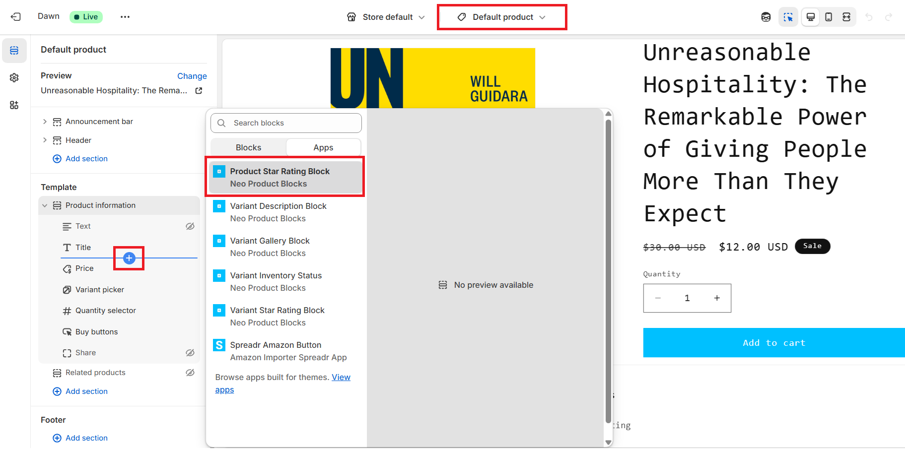Click the redo arrow icon

pos(889,17)
